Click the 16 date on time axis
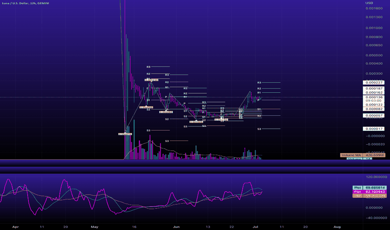 coord(134,227)
